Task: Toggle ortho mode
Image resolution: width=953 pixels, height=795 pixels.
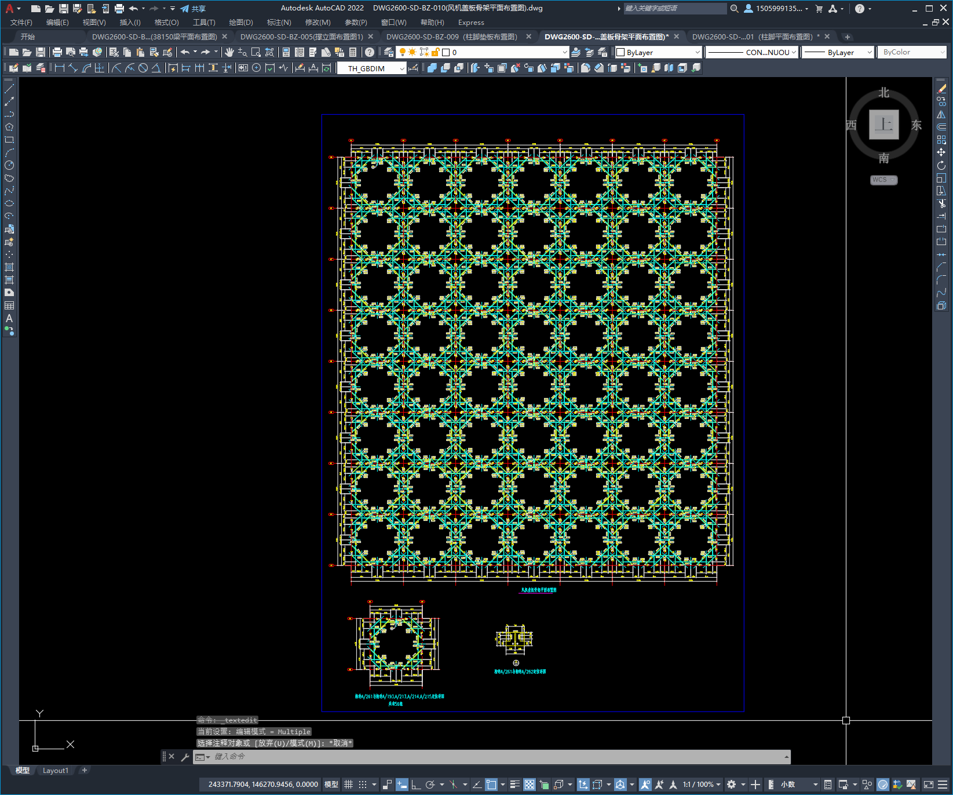Action: pyautogui.click(x=416, y=785)
